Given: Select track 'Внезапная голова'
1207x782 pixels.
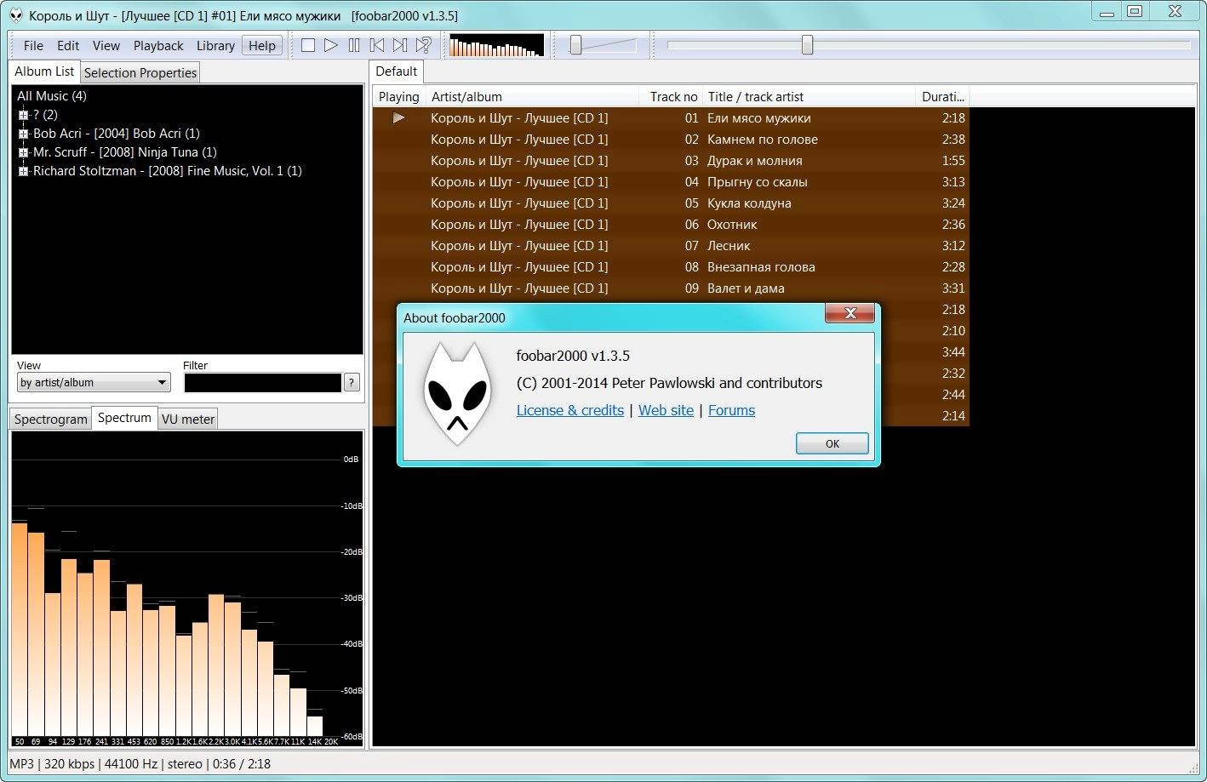Looking at the screenshot, I should [x=672, y=267].
